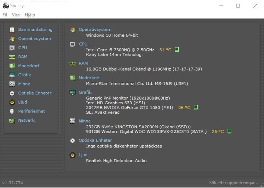Screen dimensions: 264x188
Task: Open the Moderkort heading link in summary
Action: [89, 78]
